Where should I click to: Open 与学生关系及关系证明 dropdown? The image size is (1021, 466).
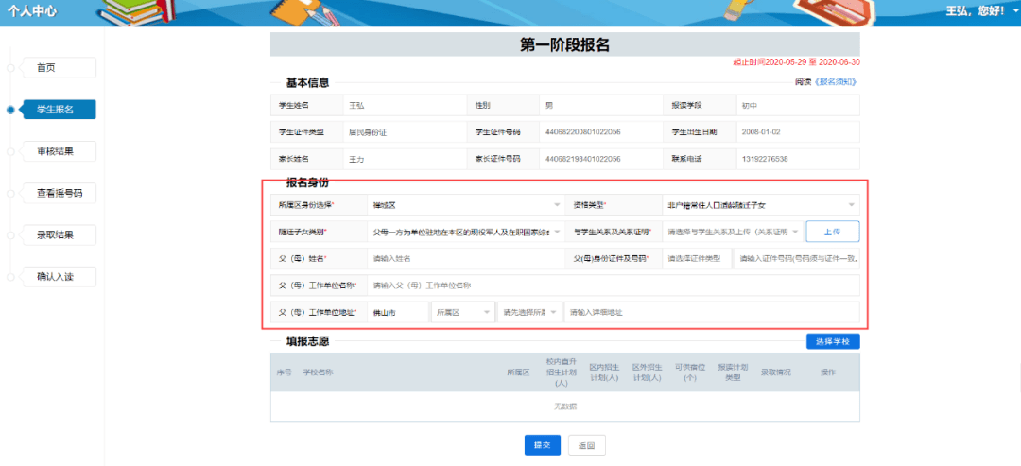[733, 232]
